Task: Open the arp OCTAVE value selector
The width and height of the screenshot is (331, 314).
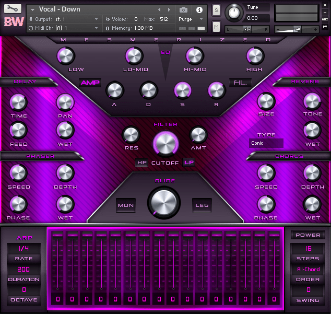Action: [x=23, y=290]
